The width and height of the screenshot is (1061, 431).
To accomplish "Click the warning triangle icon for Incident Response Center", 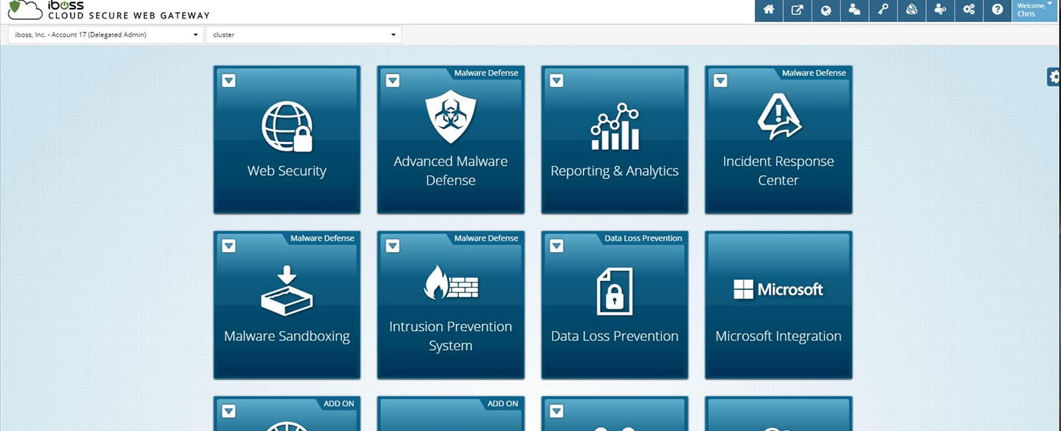I will (779, 117).
